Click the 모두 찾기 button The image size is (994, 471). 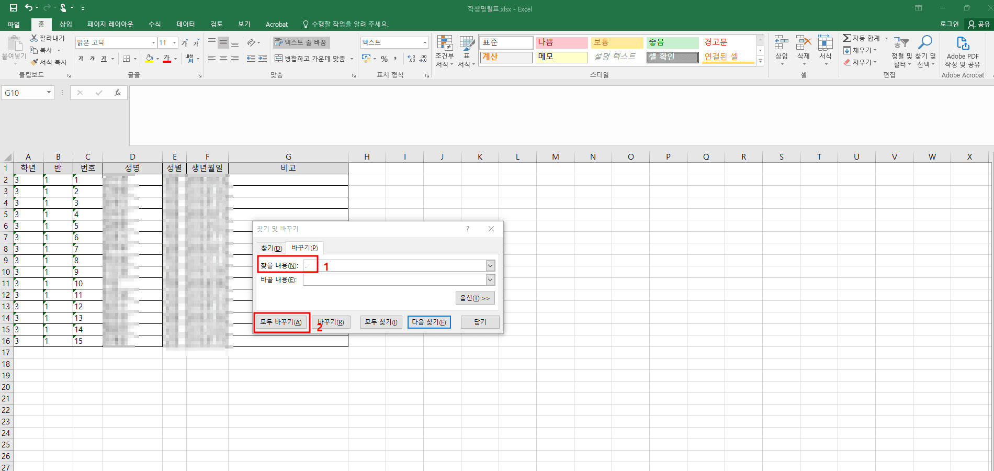pos(381,322)
